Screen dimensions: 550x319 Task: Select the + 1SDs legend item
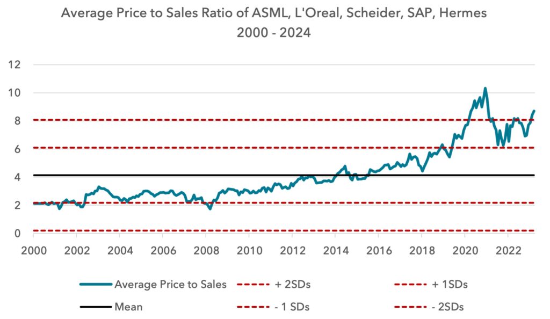pos(431,284)
